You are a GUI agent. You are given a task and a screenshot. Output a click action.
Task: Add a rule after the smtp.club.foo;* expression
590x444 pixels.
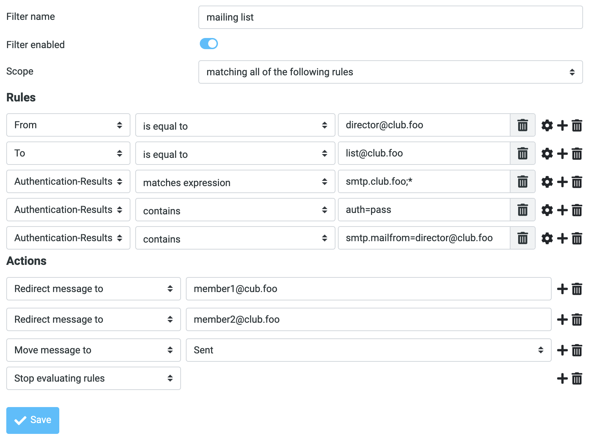tap(562, 182)
